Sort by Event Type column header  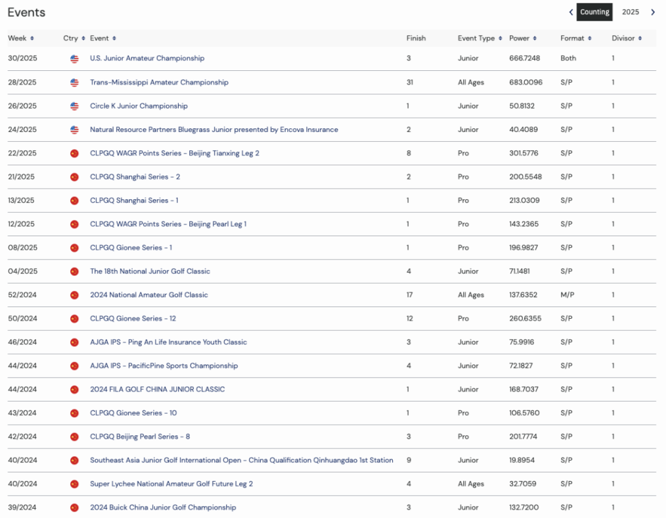(479, 38)
